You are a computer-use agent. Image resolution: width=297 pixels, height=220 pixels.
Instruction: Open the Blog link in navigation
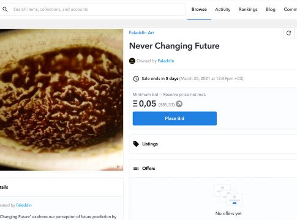271,9
